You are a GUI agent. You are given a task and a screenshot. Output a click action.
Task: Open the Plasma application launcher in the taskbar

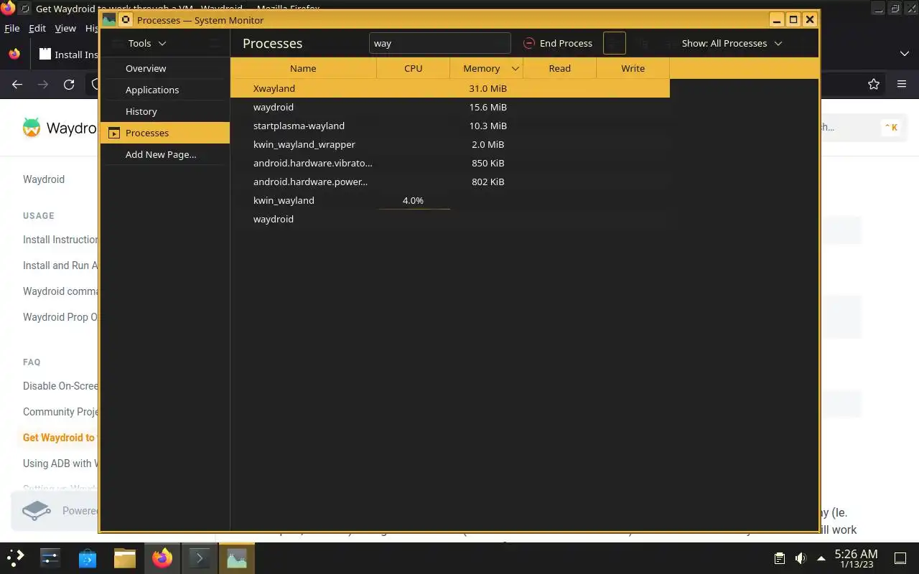(16, 557)
